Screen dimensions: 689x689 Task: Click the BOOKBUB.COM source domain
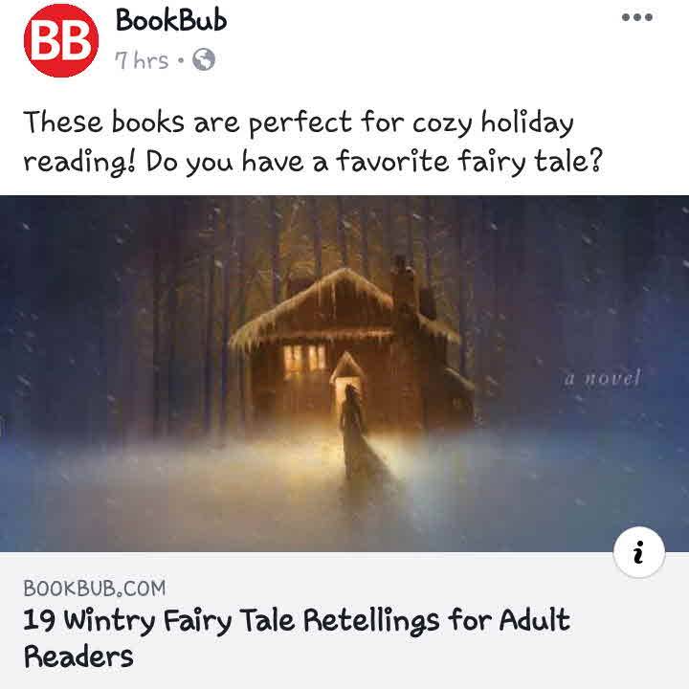95,589
